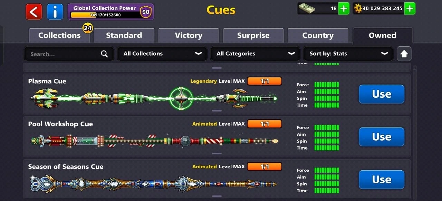Tap the scroll-to-top arrow icon
Screen dimensions: 442x201
tap(404, 54)
